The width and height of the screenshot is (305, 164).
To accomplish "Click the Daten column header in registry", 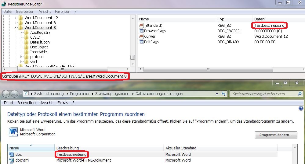I will pyautogui.click(x=279, y=19).
